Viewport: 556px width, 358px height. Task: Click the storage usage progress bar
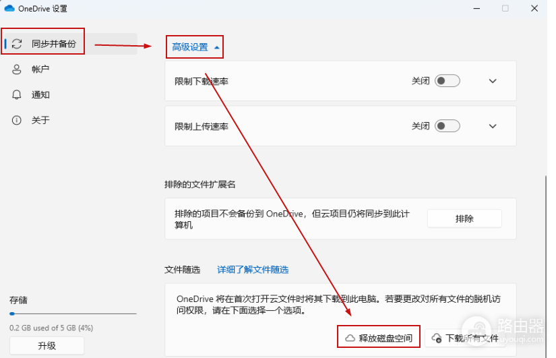[x=73, y=314]
